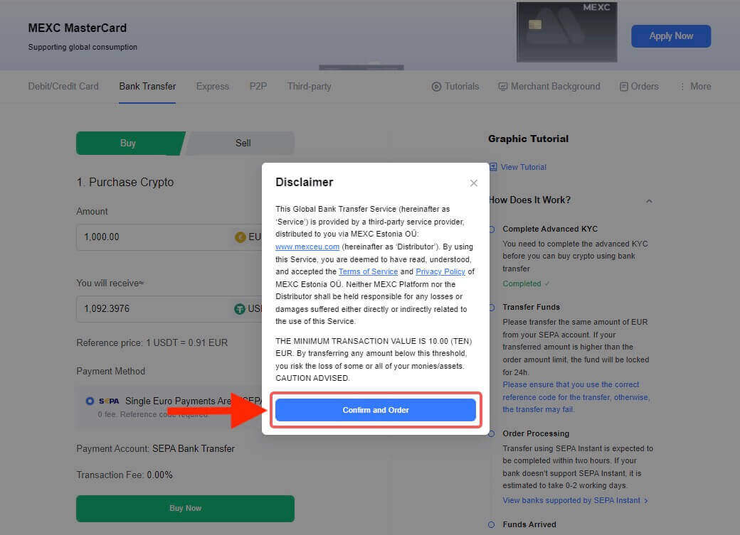Screen dimensions: 740x535
Task: Click the Orders icon
Action: coord(624,87)
